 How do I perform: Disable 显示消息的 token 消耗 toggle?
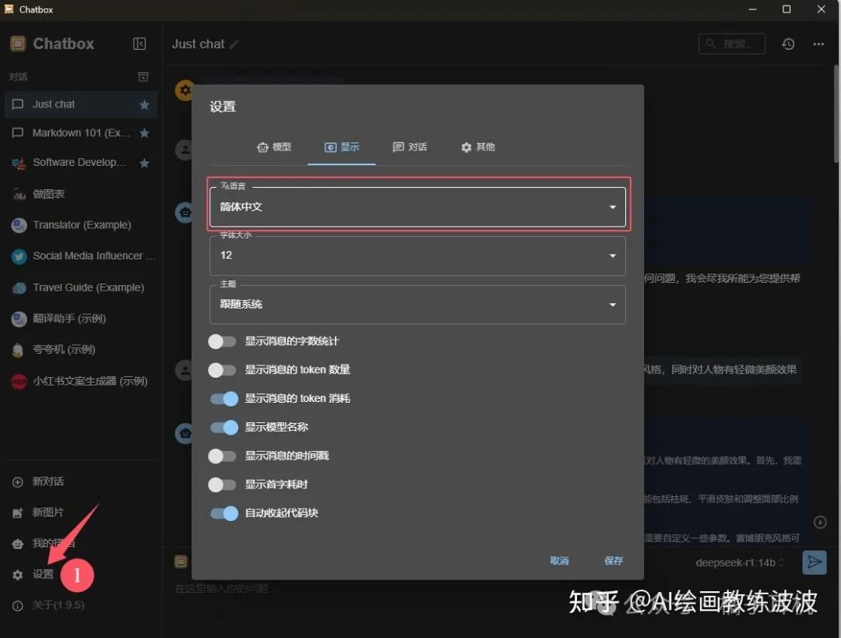(x=223, y=399)
